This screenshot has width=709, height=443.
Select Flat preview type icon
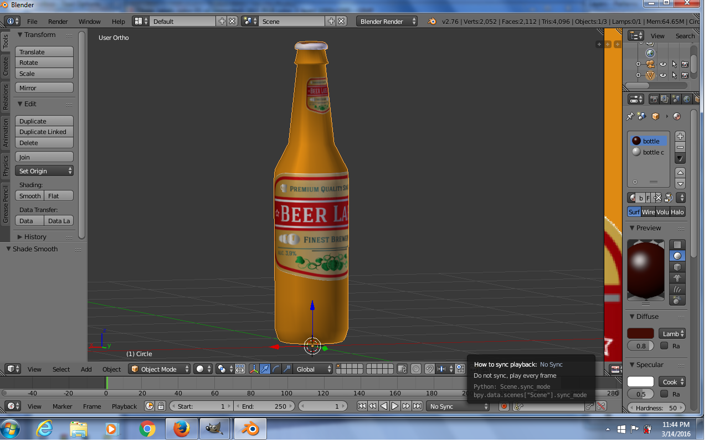coord(678,245)
